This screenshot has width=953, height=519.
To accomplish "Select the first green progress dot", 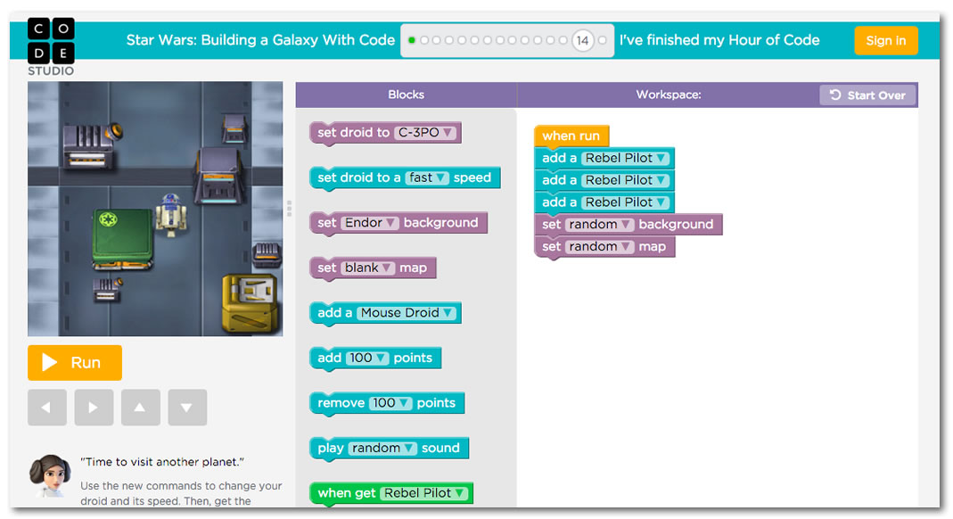I will [412, 40].
